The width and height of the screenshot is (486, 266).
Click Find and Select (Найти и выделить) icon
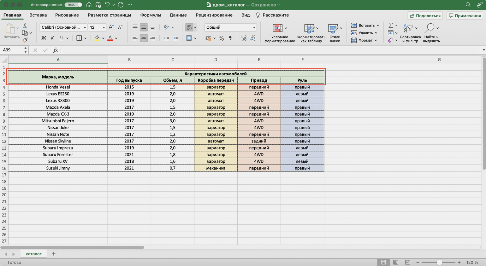pos(431,33)
